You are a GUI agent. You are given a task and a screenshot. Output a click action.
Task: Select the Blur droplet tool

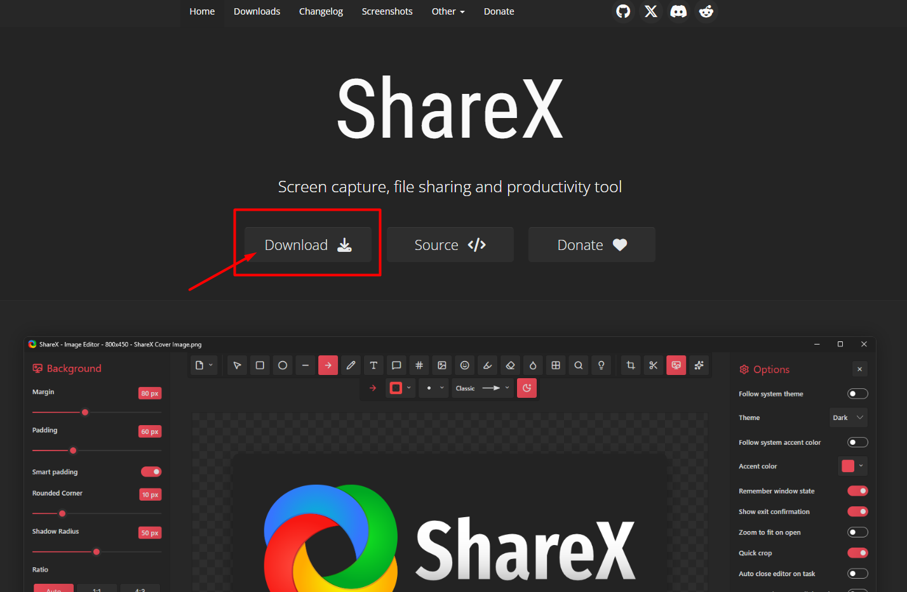point(533,365)
